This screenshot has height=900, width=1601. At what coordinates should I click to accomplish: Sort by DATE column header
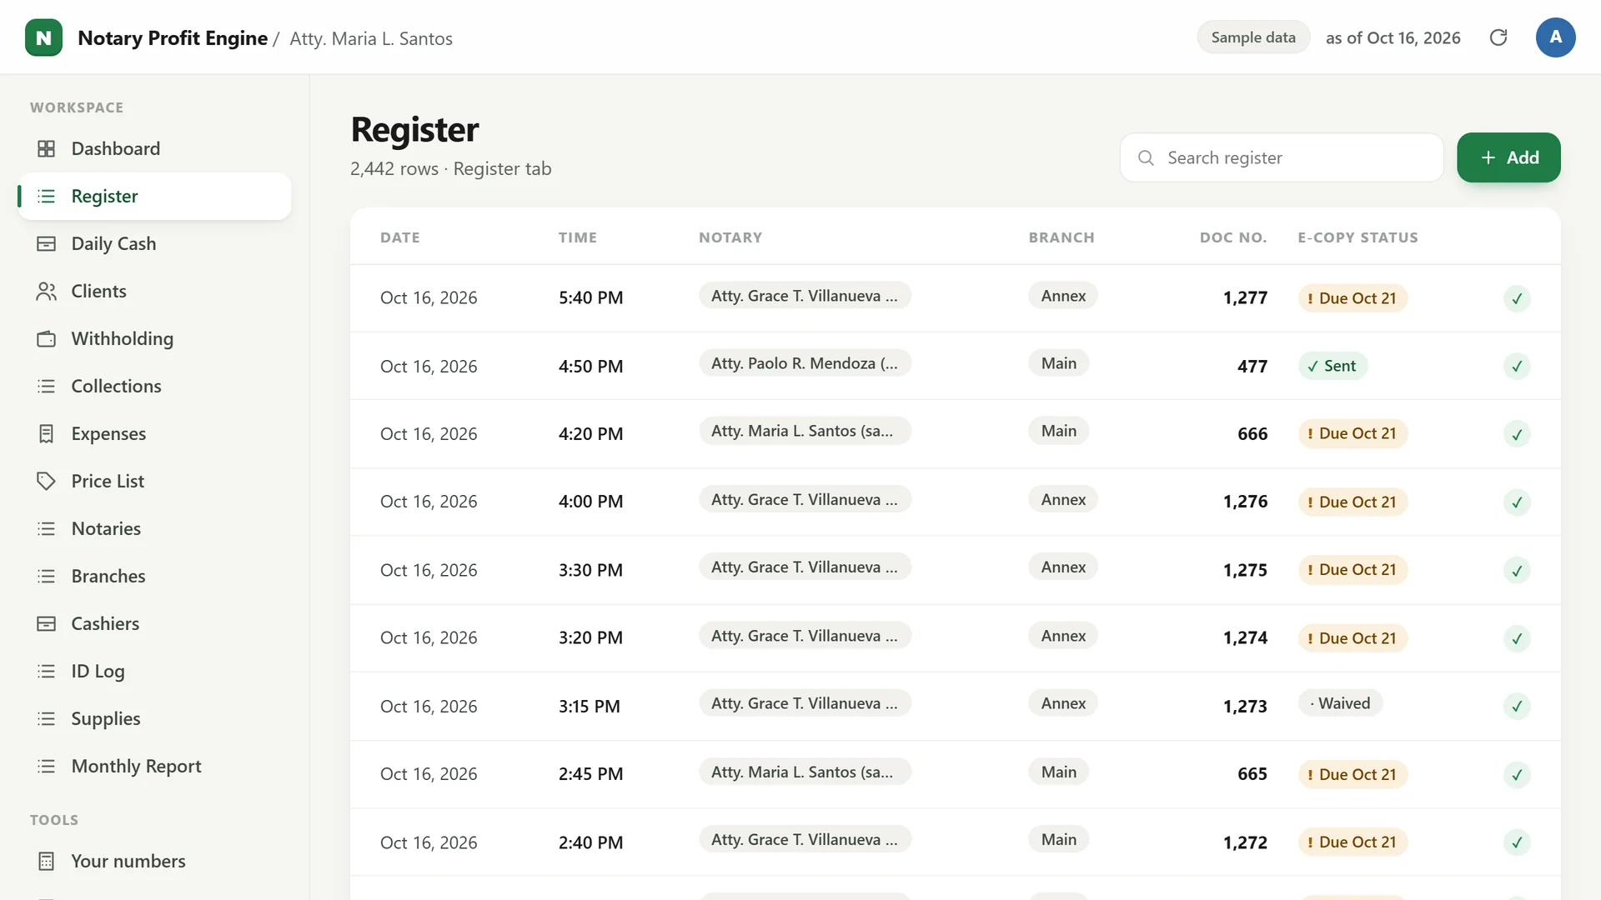[400, 237]
